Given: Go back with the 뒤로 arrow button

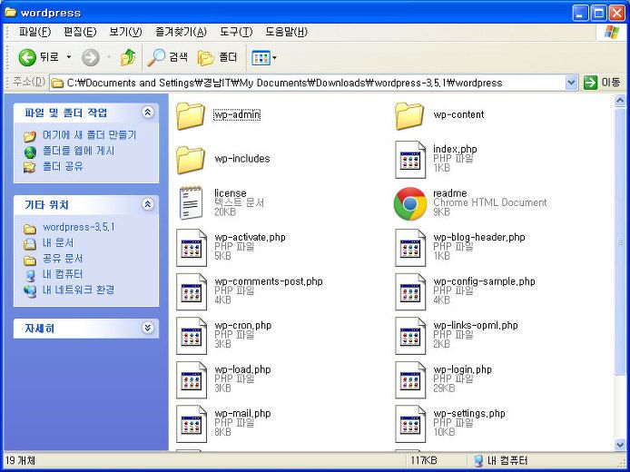Looking at the screenshot, I should (38, 58).
